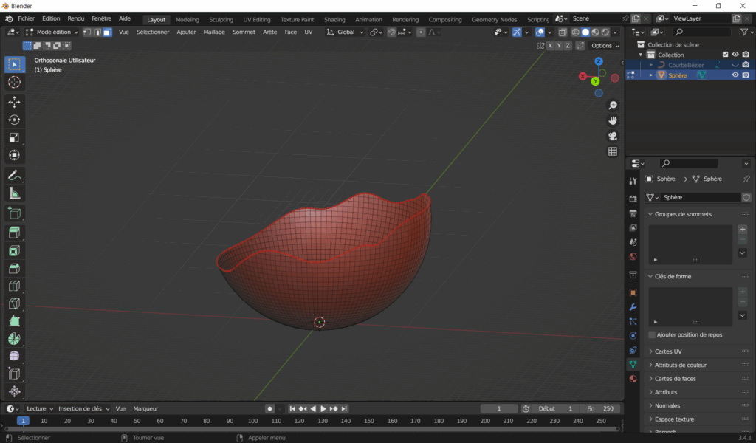Screen dimensions: 756x443
Task: Enable Ajouter position de repos checkbox
Action: point(652,334)
